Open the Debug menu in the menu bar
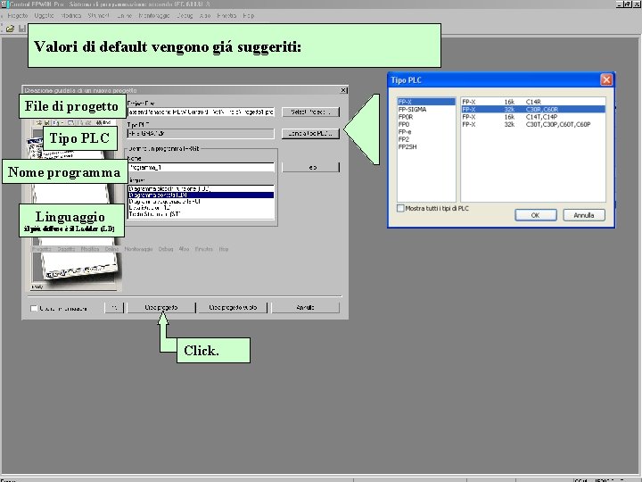 (185, 15)
